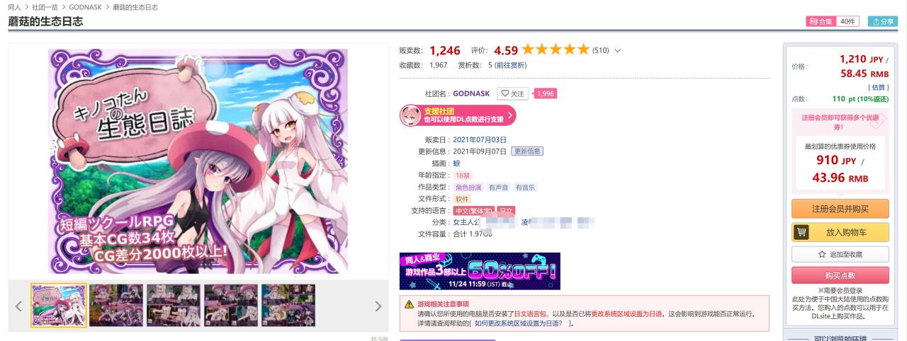Open the 更新信息 details button

[527, 151]
